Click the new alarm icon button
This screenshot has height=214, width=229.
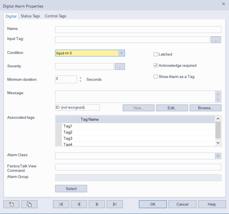click(11, 204)
